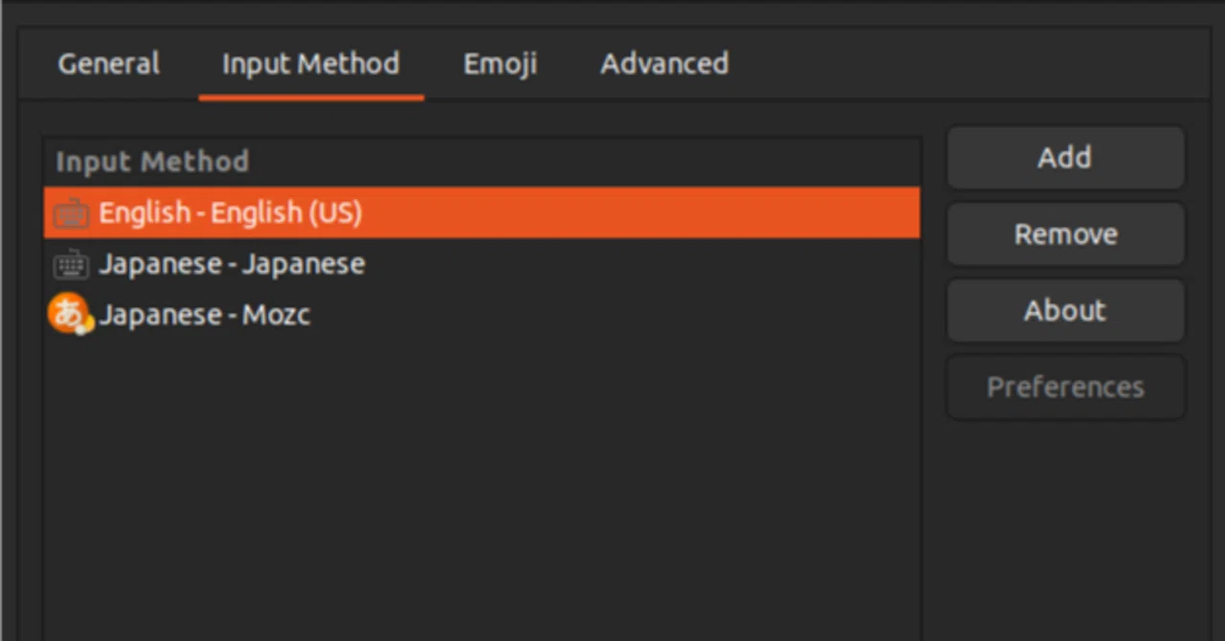Go to the Emoji tab
The width and height of the screenshot is (1225, 641).
pos(500,64)
